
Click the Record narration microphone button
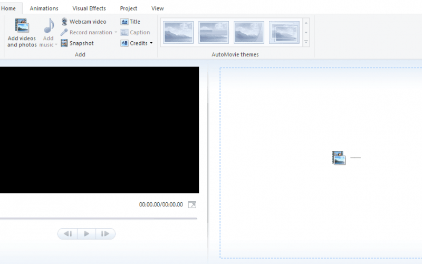(86, 32)
